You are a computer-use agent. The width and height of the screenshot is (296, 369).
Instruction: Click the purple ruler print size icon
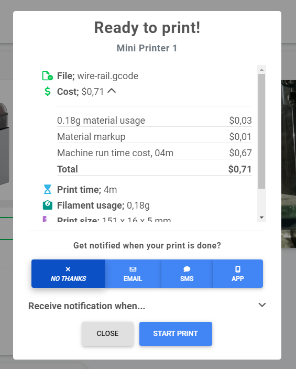[47, 219]
